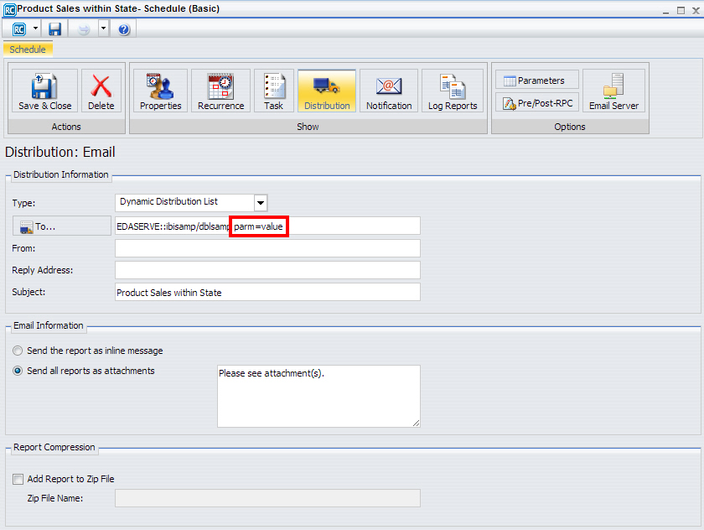
Task: Show the Notification settings
Action: click(389, 91)
